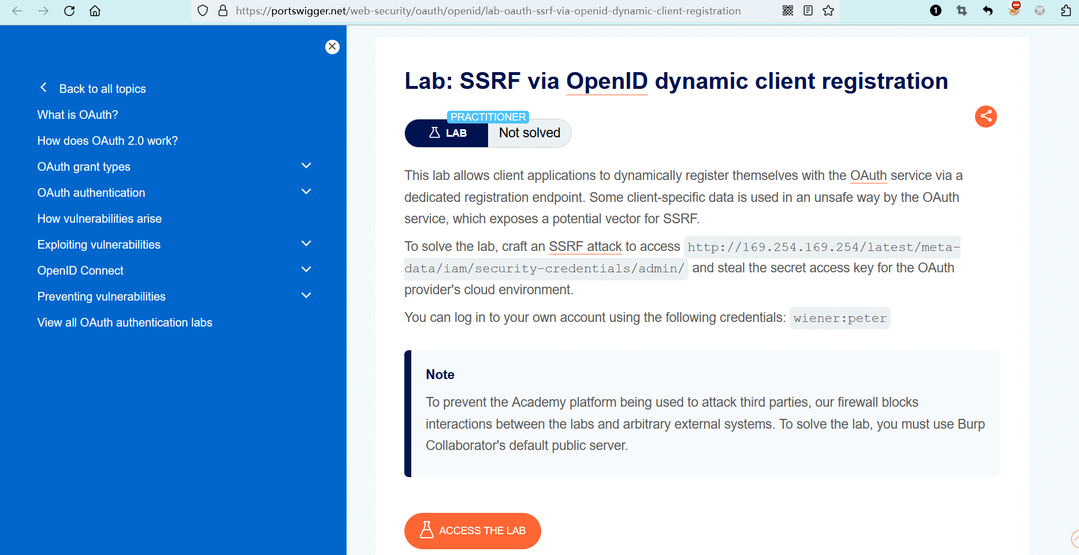This screenshot has height=555, width=1079.
Task: Expand the OAuth grant types section
Action: [306, 166]
